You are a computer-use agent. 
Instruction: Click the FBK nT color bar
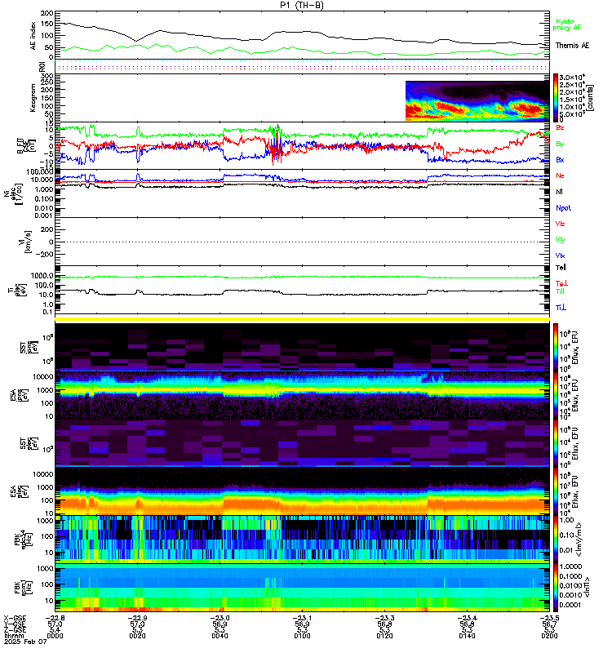pos(556,587)
